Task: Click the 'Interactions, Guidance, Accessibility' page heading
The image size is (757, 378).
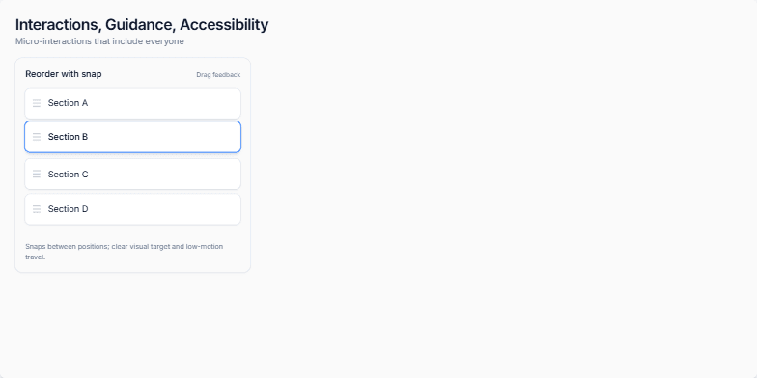Action: 142,25
